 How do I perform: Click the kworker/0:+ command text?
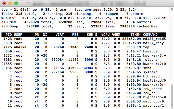154,85
